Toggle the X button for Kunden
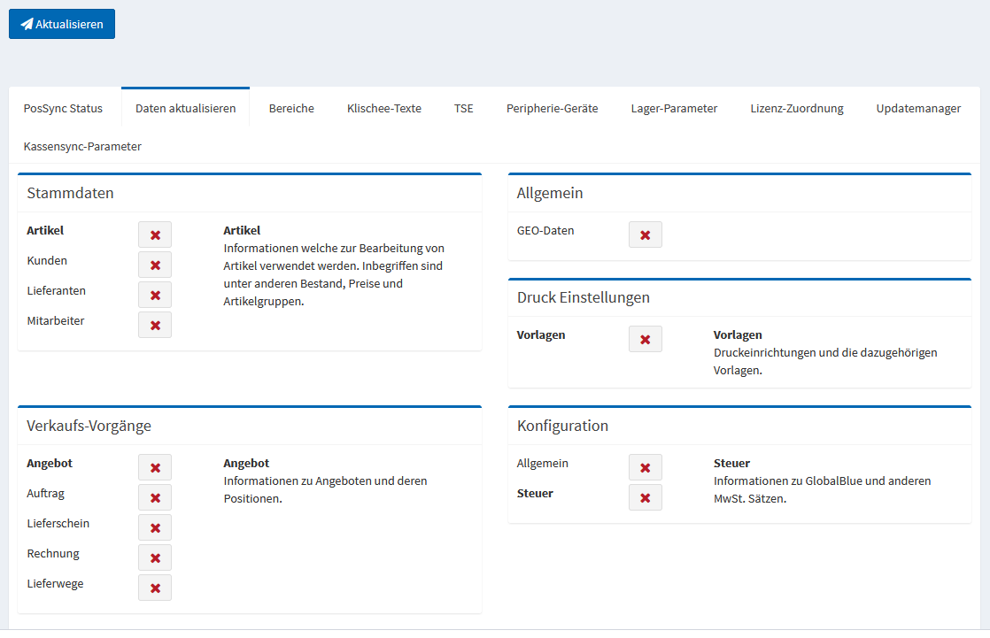Screen dimensions: 990x638 coord(155,265)
